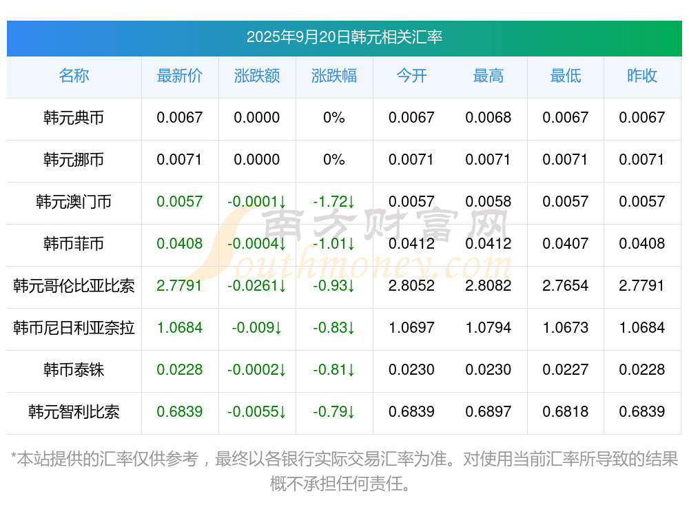Click the opening price 2.8052
The image size is (689, 505).
[x=411, y=286]
